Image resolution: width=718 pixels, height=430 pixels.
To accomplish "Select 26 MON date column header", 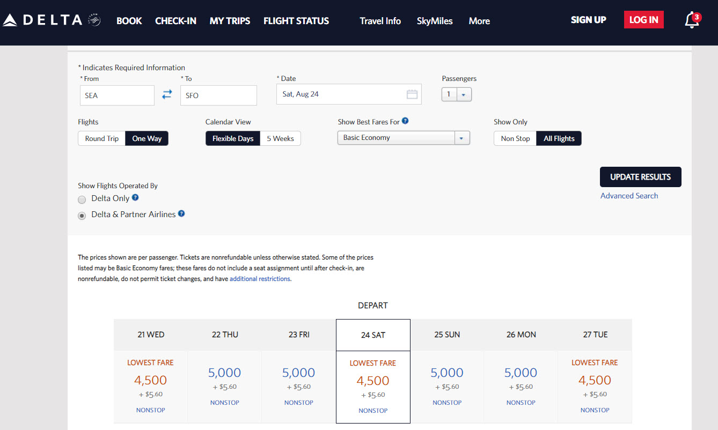I will point(521,335).
